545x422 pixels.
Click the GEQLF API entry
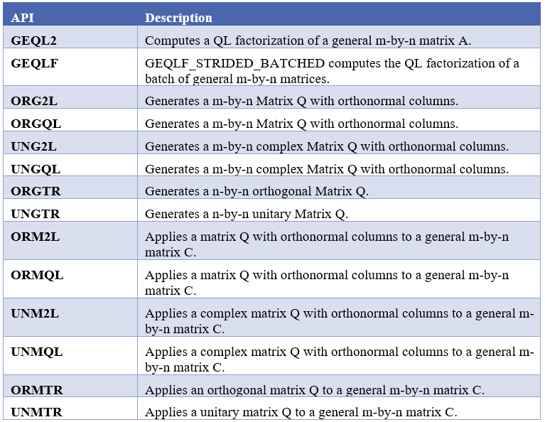tap(34, 64)
